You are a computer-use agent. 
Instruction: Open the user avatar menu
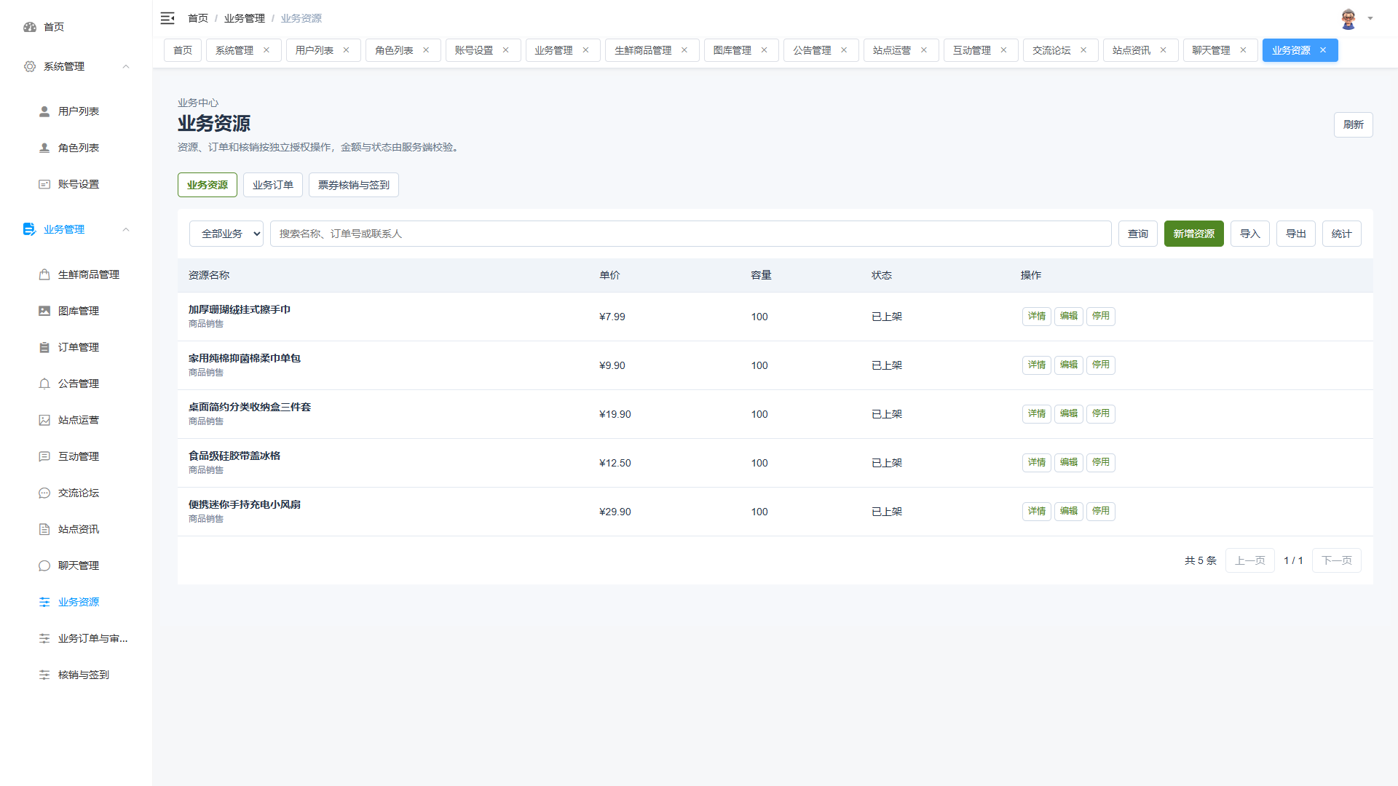[x=1348, y=19]
